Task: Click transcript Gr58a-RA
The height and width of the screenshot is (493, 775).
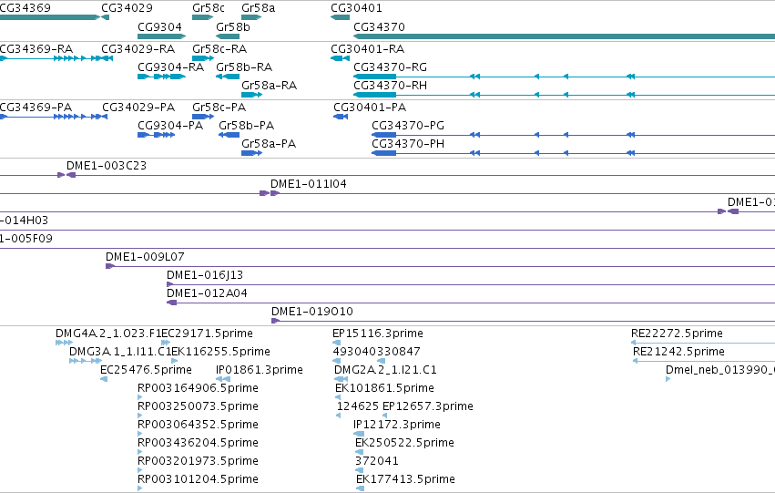Action: [x=251, y=95]
